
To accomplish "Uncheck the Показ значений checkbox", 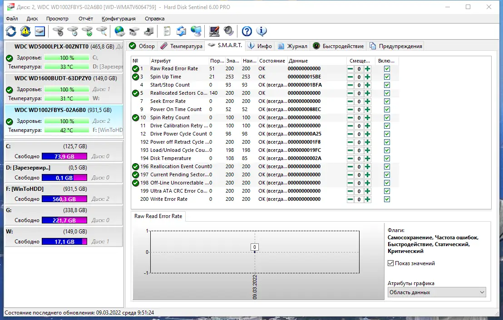I will click(x=390, y=263).
